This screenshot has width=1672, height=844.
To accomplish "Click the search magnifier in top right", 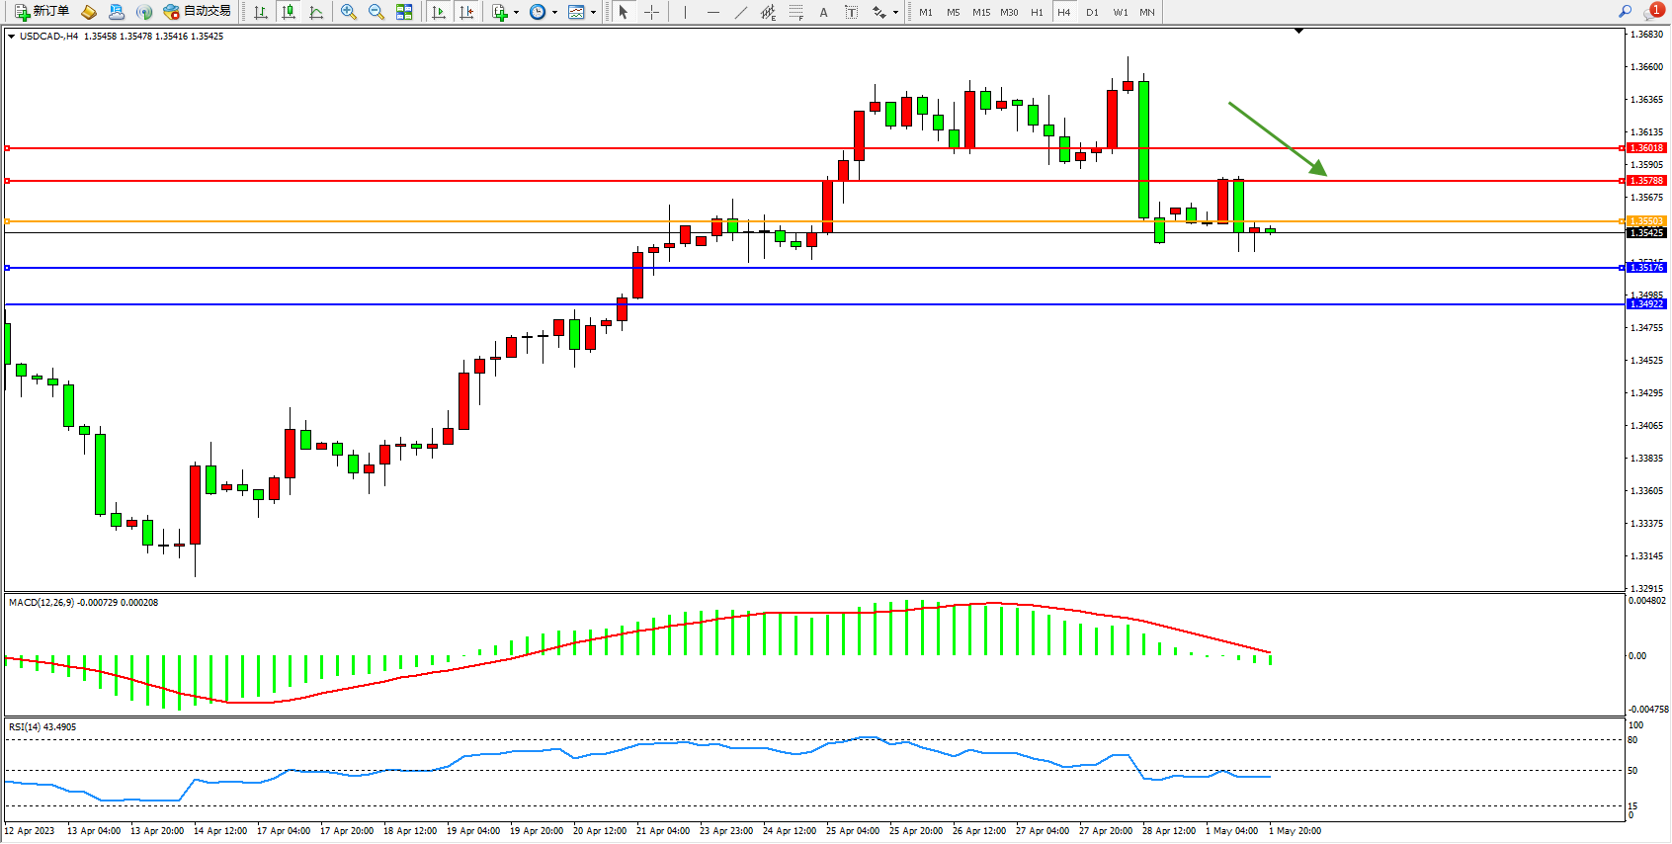I will 1625,12.
